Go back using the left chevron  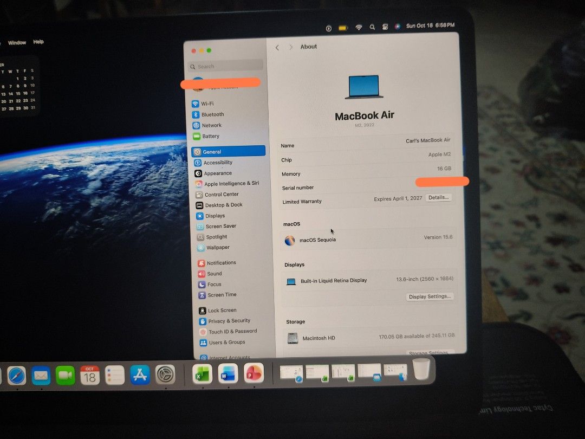[x=277, y=47]
